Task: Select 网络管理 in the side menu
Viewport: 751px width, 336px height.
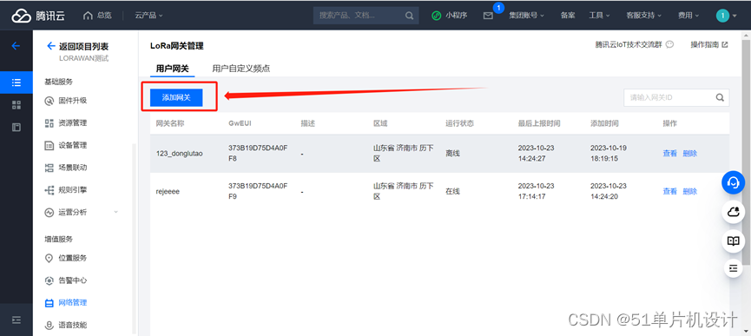Action: click(x=73, y=302)
